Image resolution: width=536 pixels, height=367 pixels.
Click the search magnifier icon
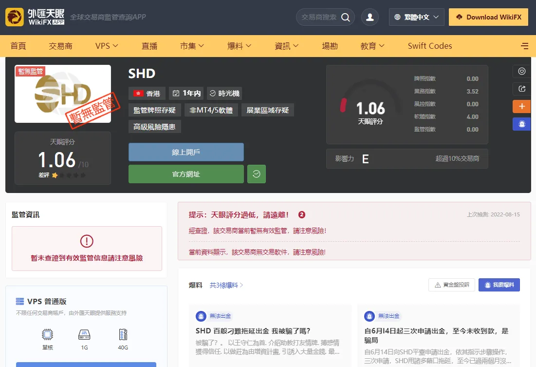click(346, 17)
